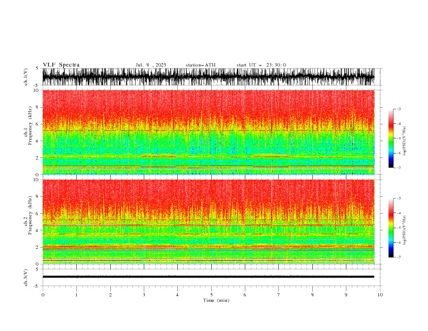Click the '9' tick on time axis
Image resolution: width=428 pixels, height=331 pixels.
click(346, 295)
